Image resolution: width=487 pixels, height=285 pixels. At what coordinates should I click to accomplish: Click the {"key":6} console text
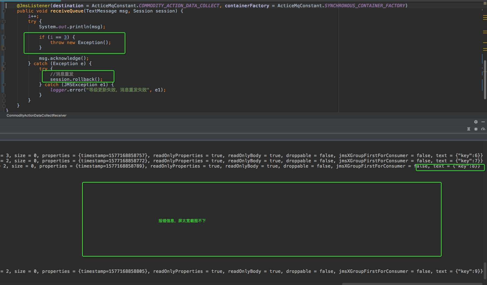(x=468, y=156)
